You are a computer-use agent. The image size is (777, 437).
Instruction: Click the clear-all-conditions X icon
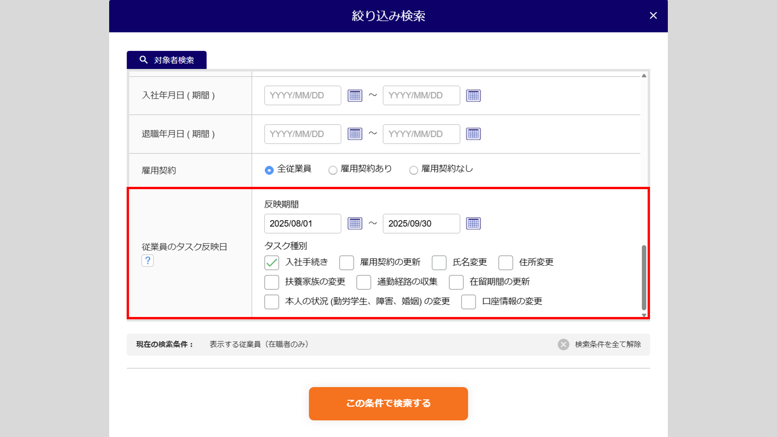[x=563, y=344]
